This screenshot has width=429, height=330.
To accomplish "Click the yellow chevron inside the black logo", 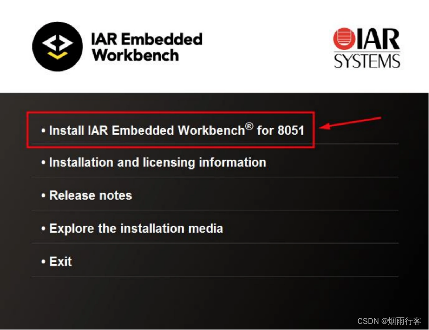I will (x=58, y=56).
